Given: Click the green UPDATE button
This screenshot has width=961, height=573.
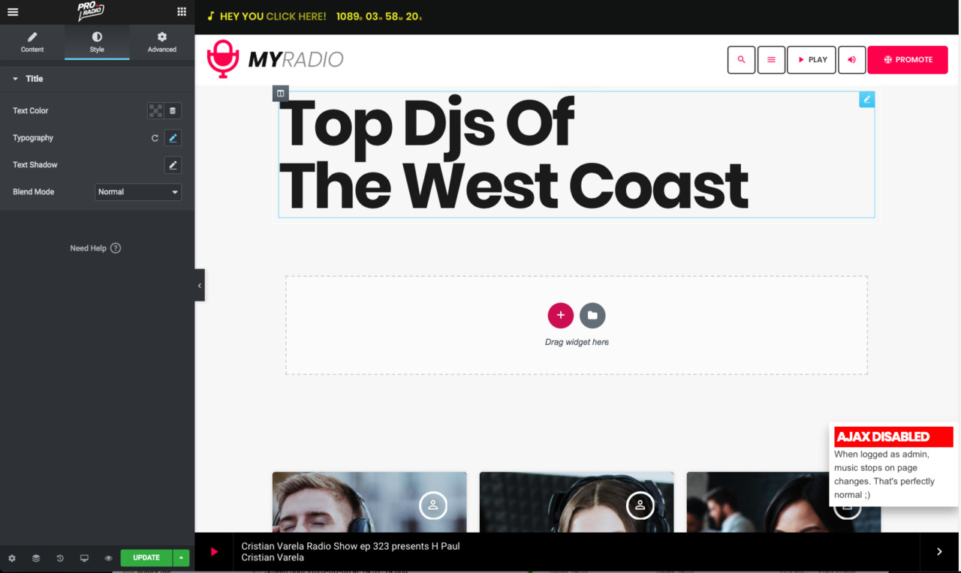Looking at the screenshot, I should (x=146, y=558).
